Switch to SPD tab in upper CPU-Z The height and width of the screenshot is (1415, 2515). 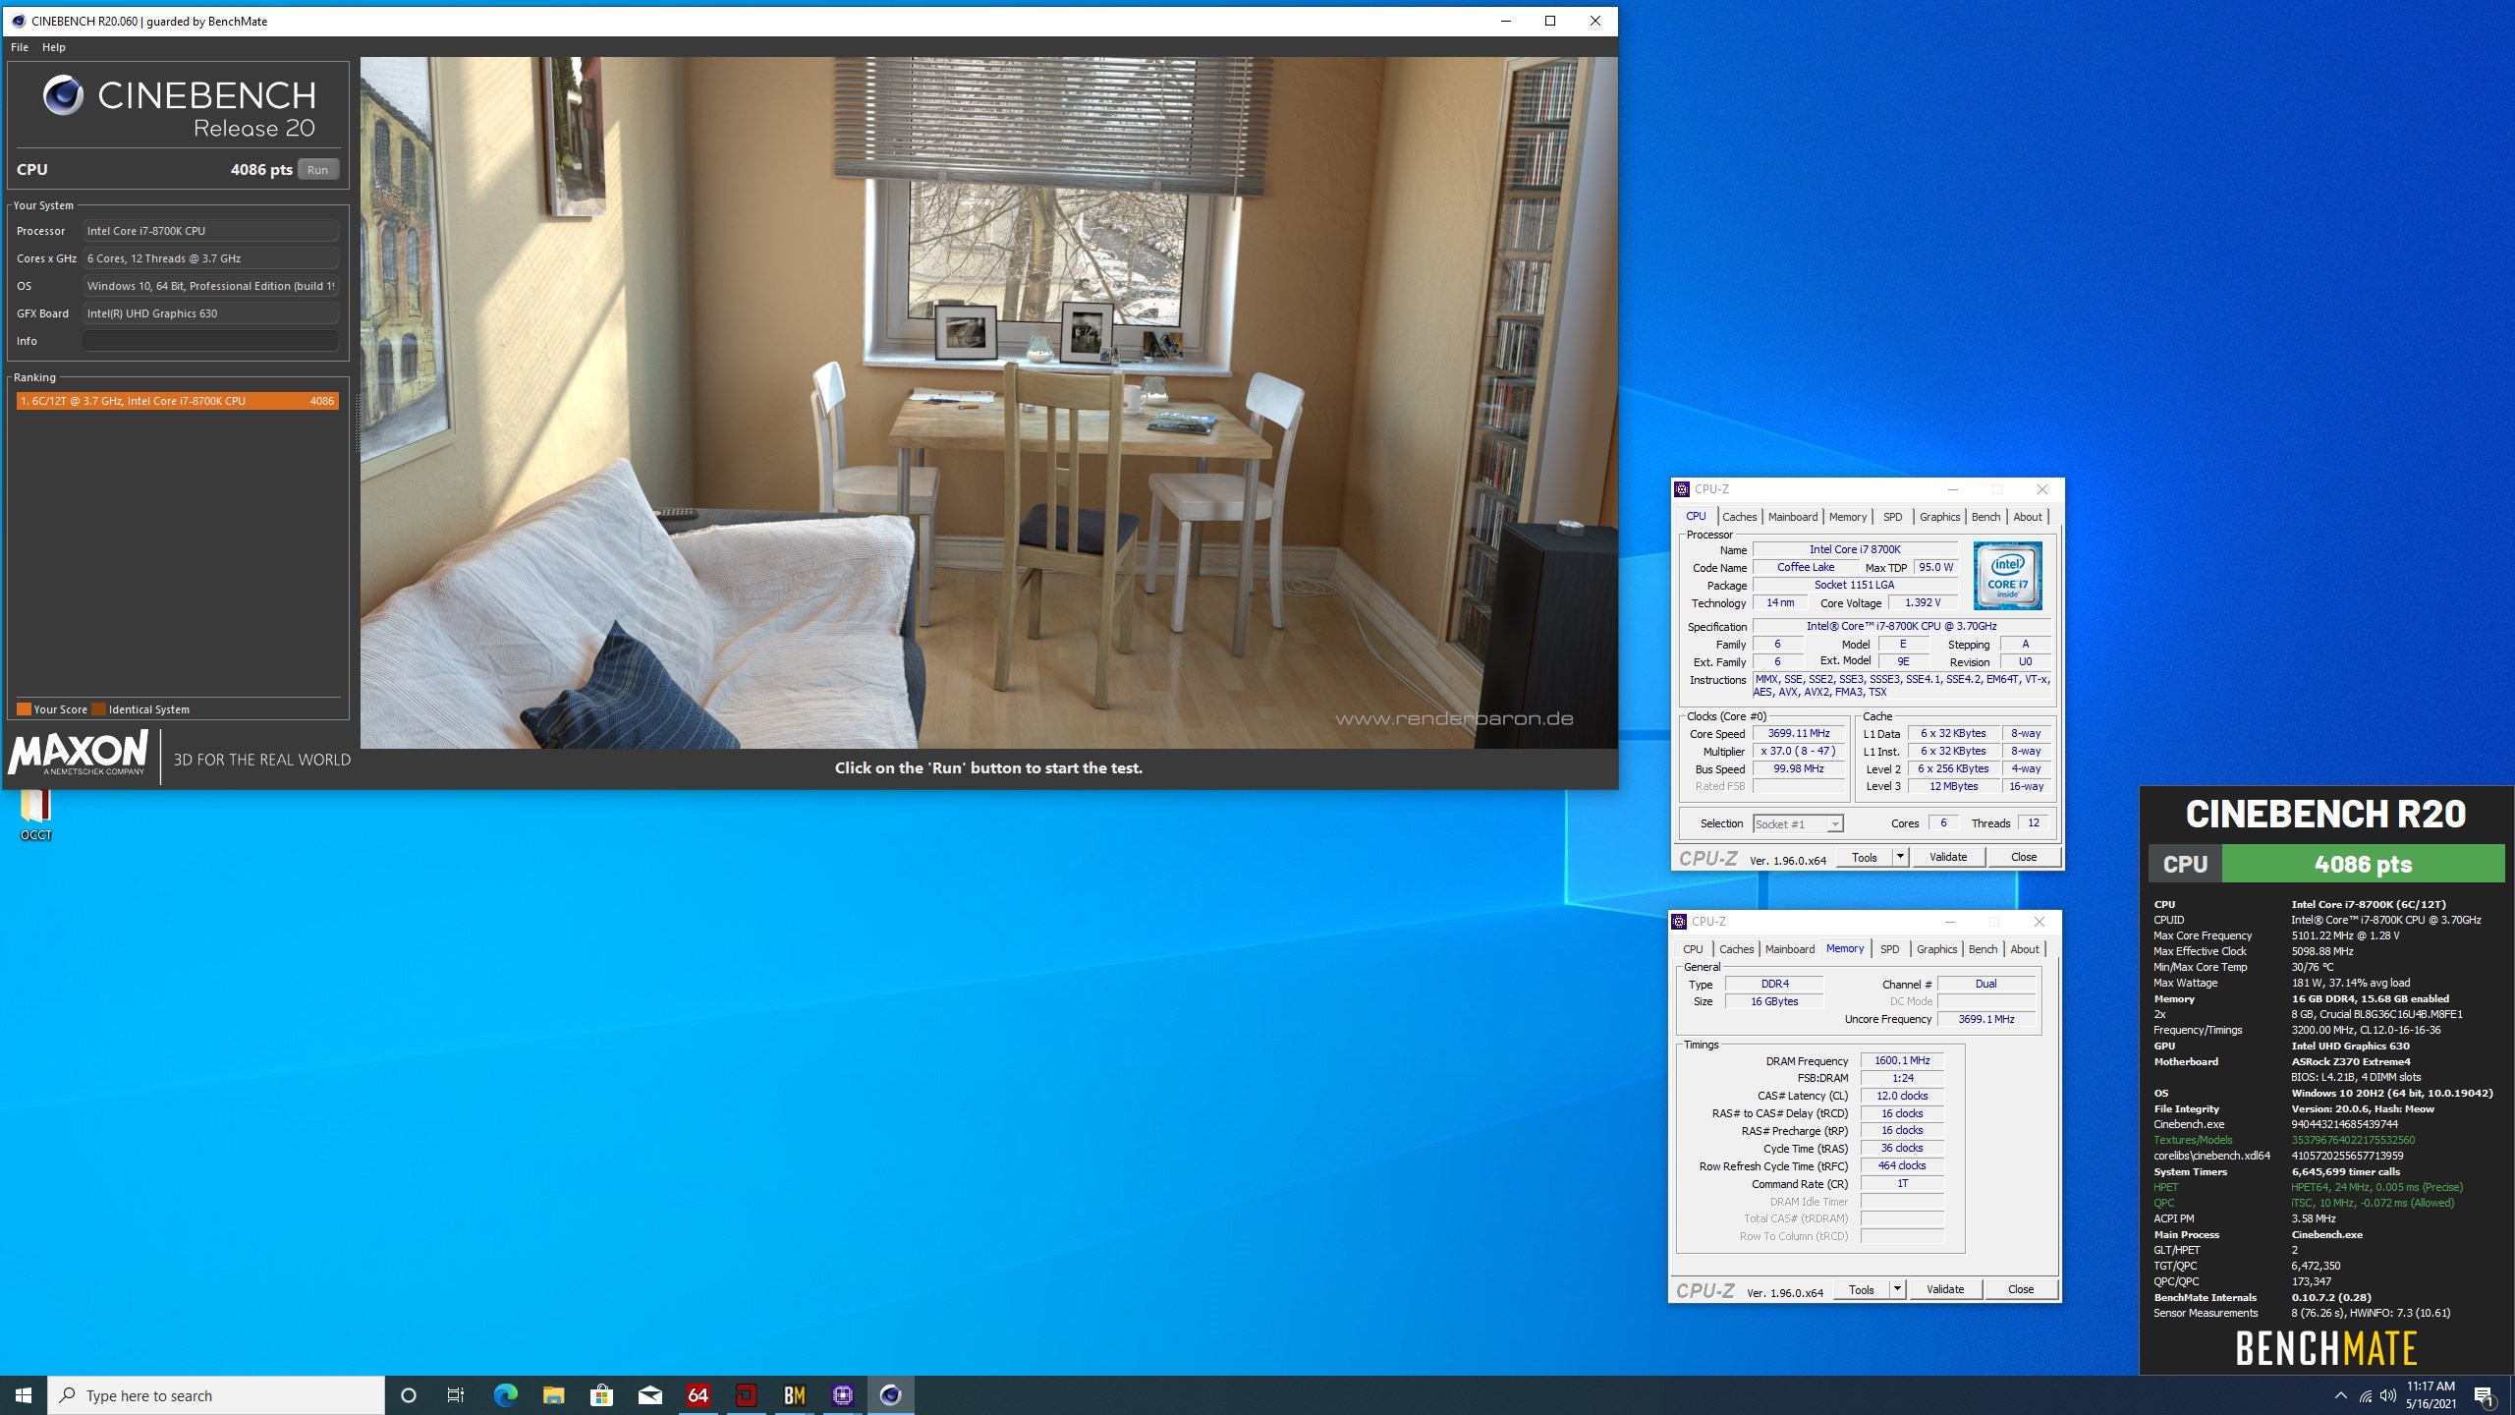[x=1892, y=517]
